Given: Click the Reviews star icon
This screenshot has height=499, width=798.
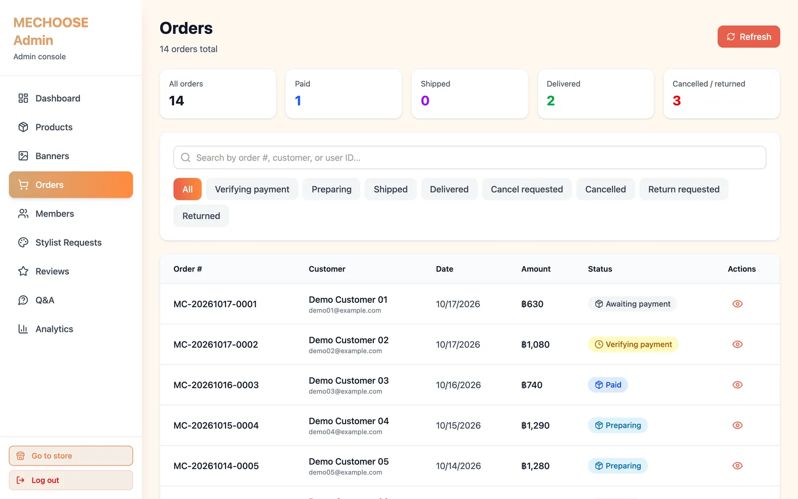Looking at the screenshot, I should [x=23, y=271].
